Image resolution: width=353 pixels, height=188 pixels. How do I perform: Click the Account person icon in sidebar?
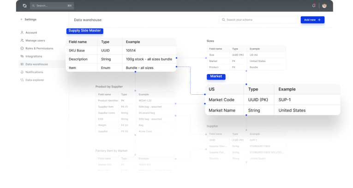coord(22,33)
